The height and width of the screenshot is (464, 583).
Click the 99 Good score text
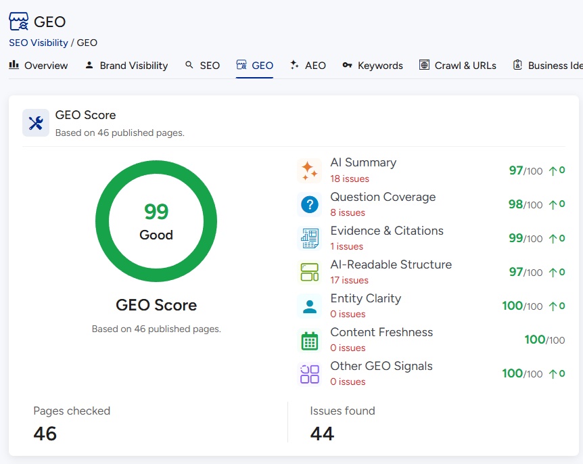156,222
